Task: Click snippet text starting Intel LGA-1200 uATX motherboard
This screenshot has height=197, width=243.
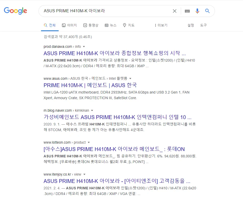Action: pos(116,95)
